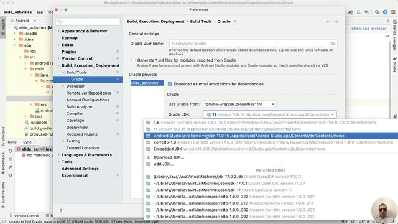Select Embedded JDK option
The width and height of the screenshot is (398, 224).
point(271,149)
